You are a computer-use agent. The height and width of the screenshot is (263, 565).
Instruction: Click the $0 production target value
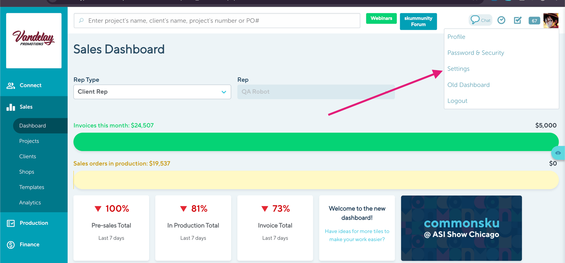(x=553, y=164)
